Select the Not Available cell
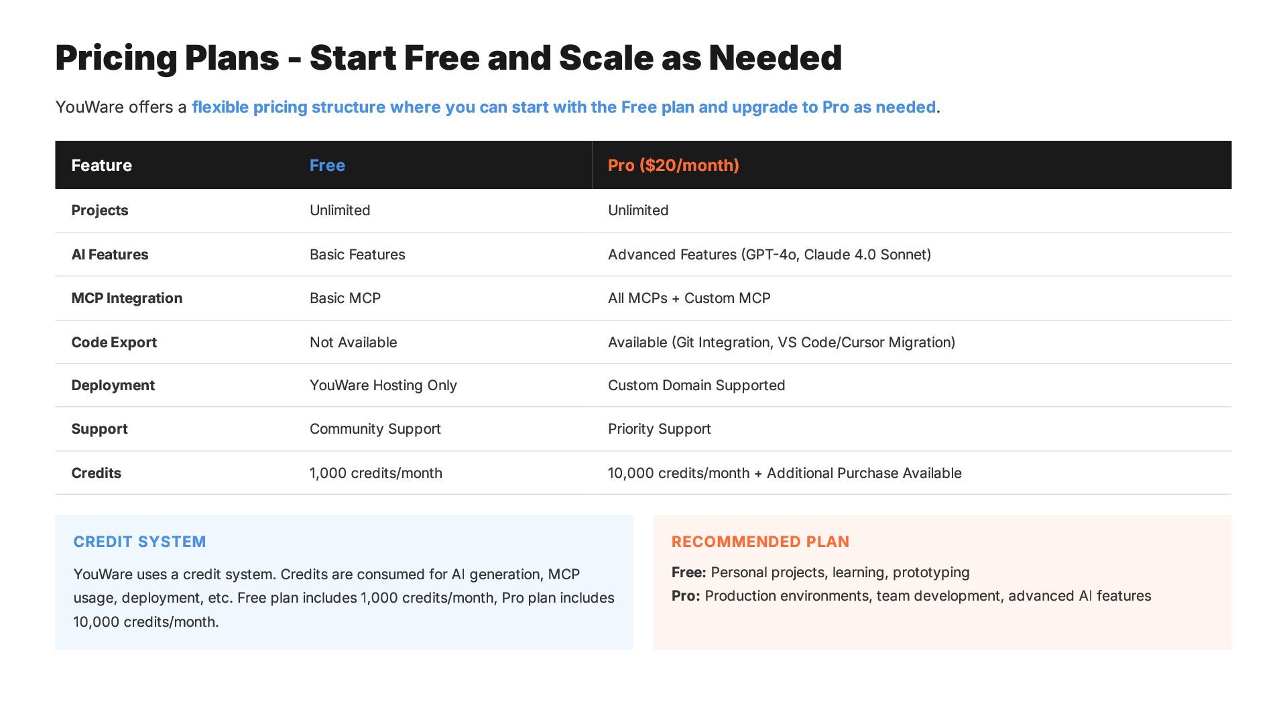The width and height of the screenshot is (1287, 724). click(x=353, y=343)
